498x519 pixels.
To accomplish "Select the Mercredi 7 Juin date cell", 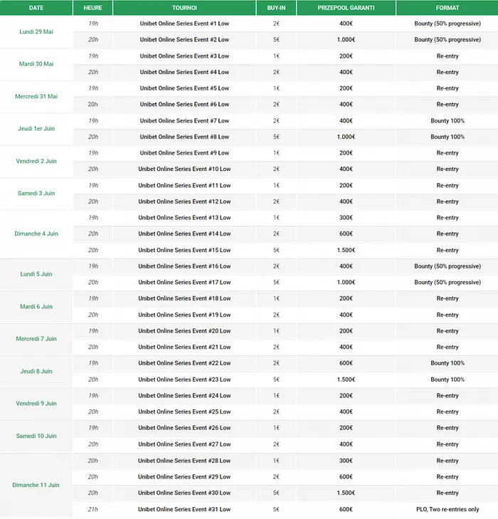I will [x=36, y=339].
